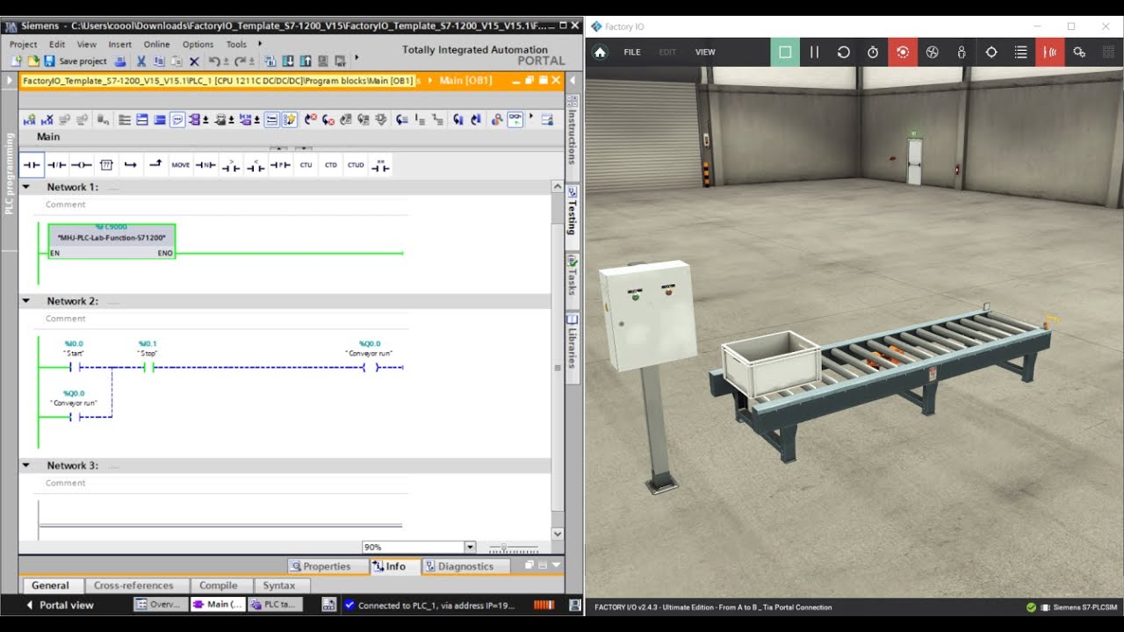This screenshot has width=1124, height=632.
Task: Click the Print icon in toolbar
Action: pos(120,61)
